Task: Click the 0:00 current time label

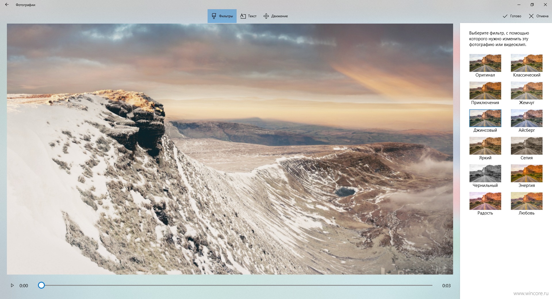Action: pyautogui.click(x=24, y=285)
